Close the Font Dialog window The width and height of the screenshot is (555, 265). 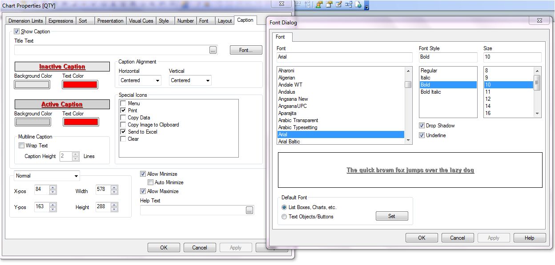click(x=540, y=20)
